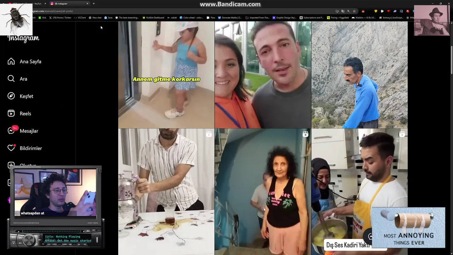Click the page vertical scrollbar
The image size is (453, 255).
451,60
